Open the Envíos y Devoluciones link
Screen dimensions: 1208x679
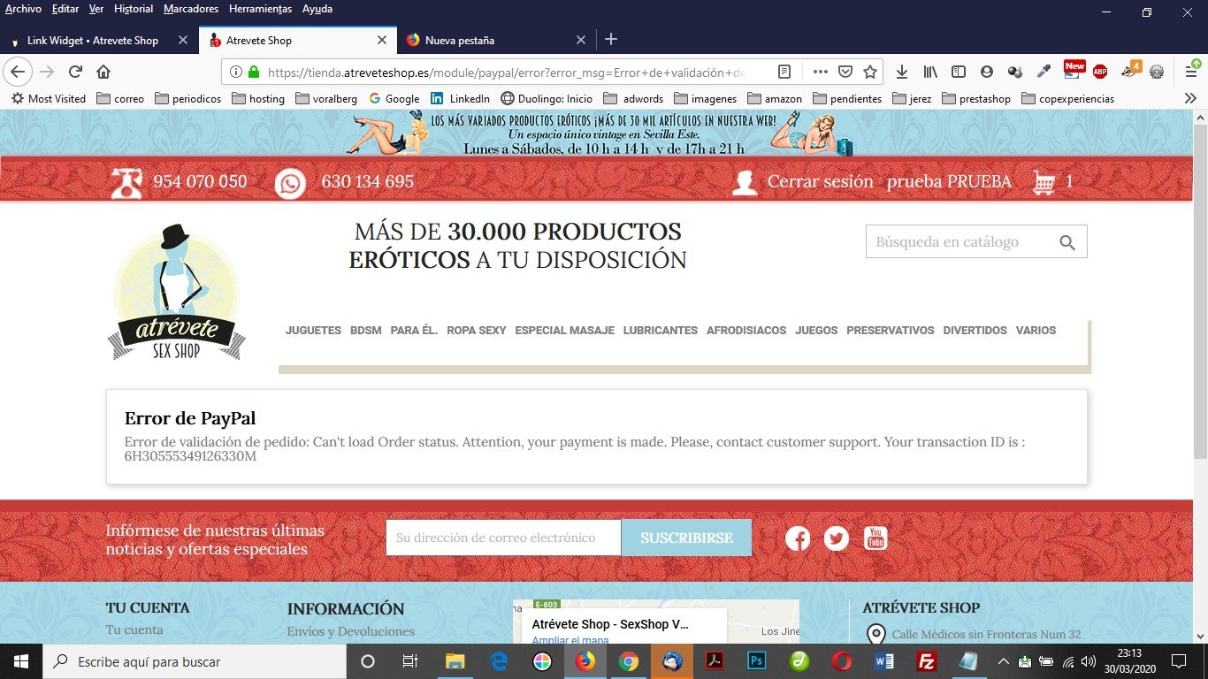click(x=351, y=632)
